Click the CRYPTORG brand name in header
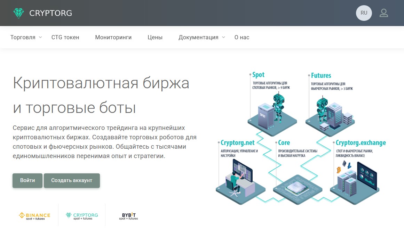Image resolution: width=404 pixels, height=230 pixels. click(51, 13)
